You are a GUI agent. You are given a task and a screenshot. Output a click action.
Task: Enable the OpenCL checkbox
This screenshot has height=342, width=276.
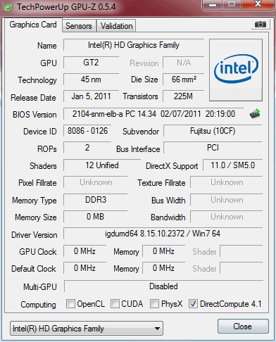coord(70,304)
